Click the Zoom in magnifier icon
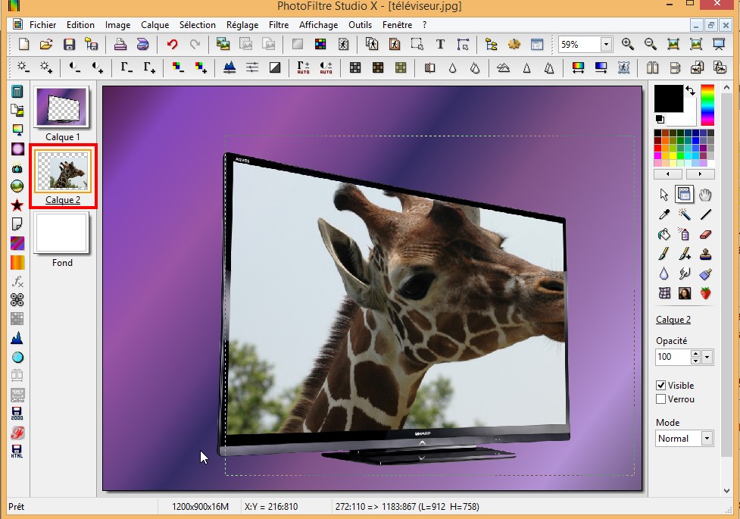Viewport: 740px width, 519px height. (x=627, y=44)
